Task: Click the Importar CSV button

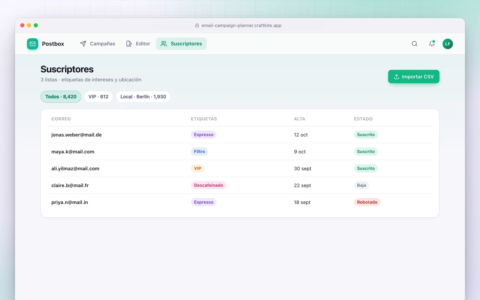Action: pos(414,76)
